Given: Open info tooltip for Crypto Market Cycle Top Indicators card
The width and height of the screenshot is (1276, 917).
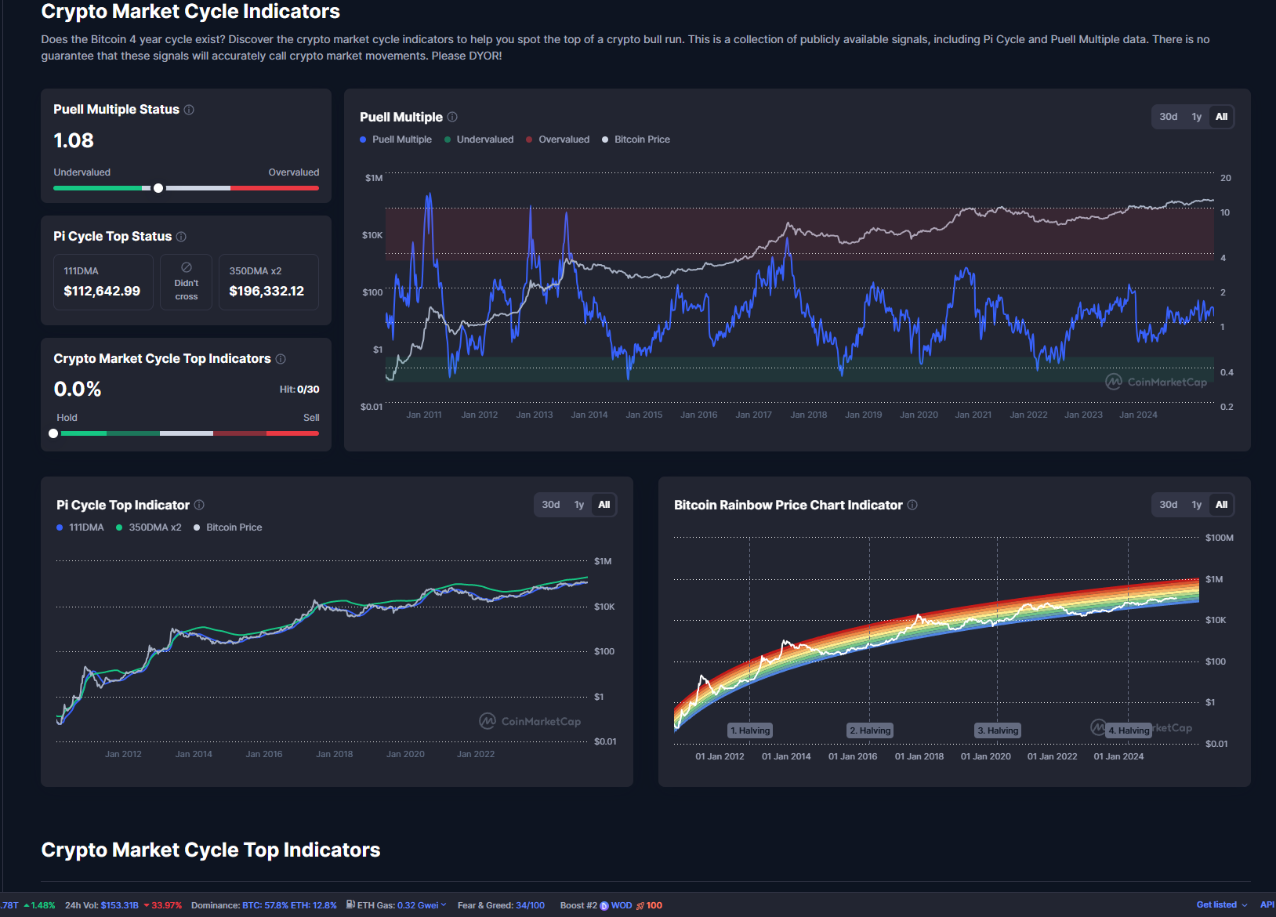Looking at the screenshot, I should (x=281, y=359).
